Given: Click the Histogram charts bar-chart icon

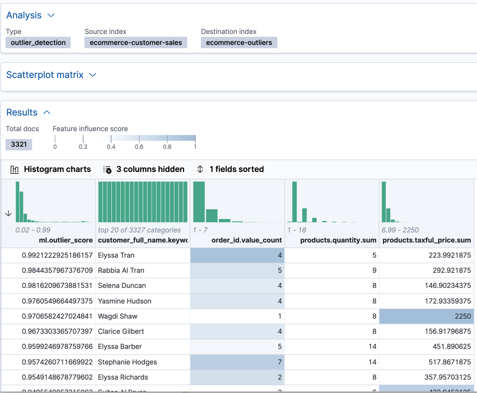Looking at the screenshot, I should [x=14, y=169].
